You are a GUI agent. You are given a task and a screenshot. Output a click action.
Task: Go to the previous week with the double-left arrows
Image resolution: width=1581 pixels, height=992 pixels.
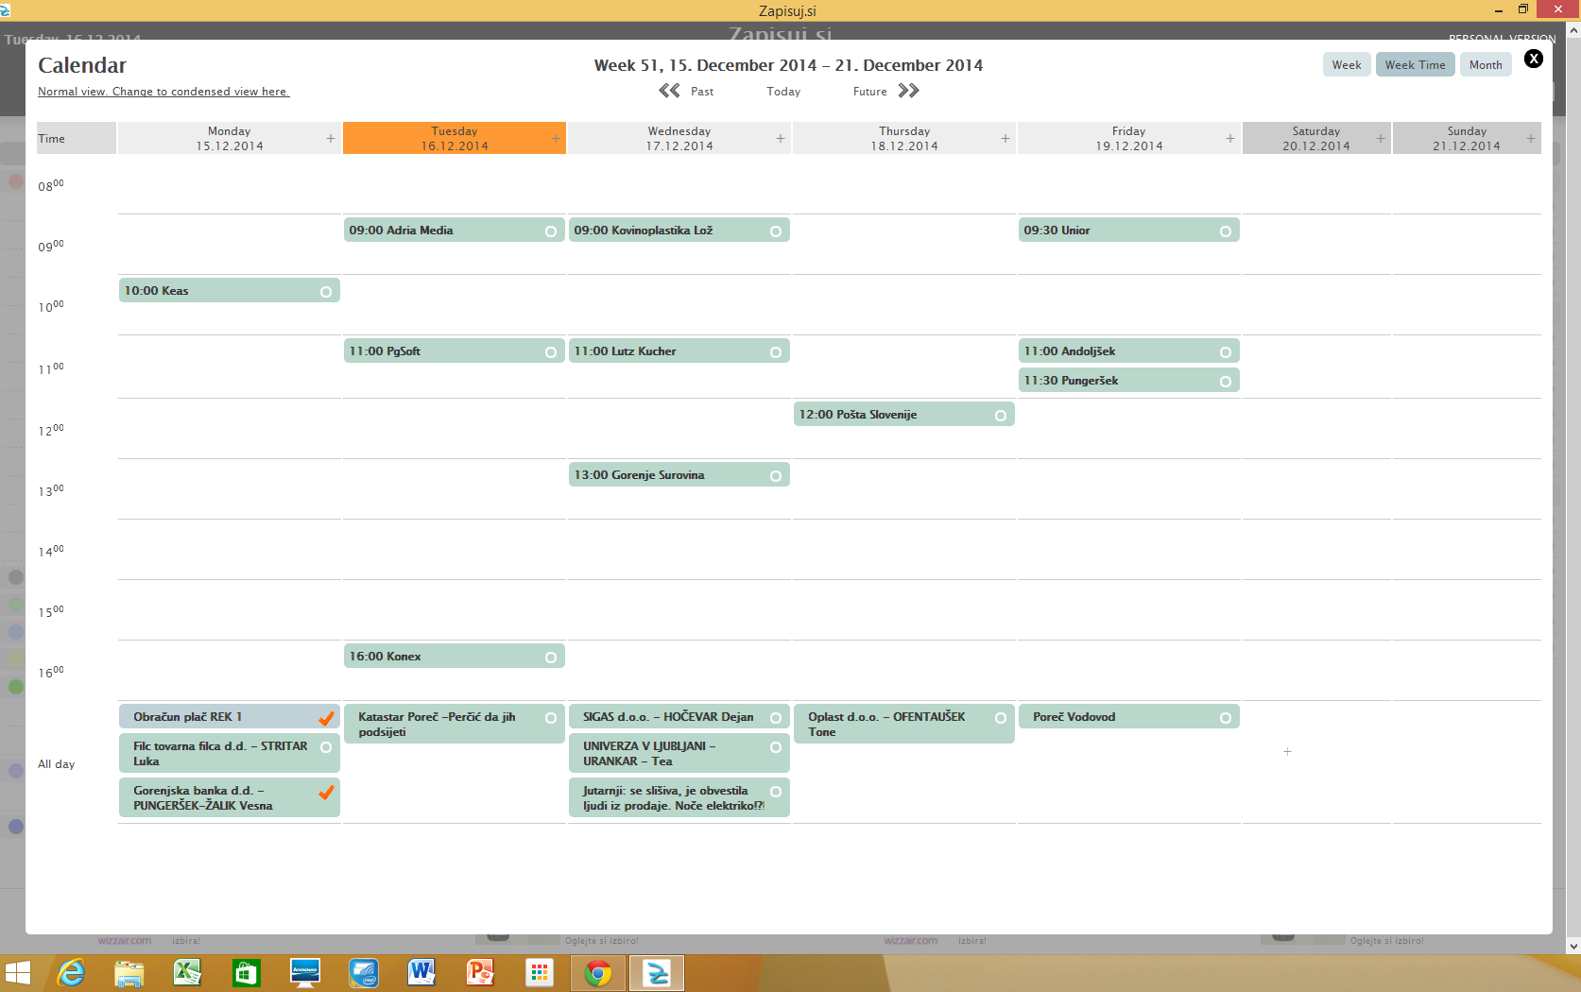tap(669, 91)
